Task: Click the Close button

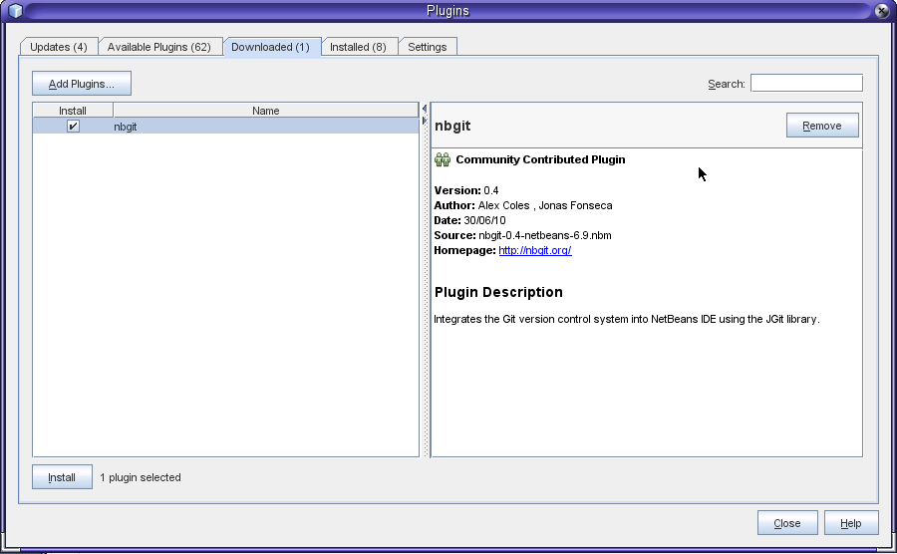Action: 787,523
